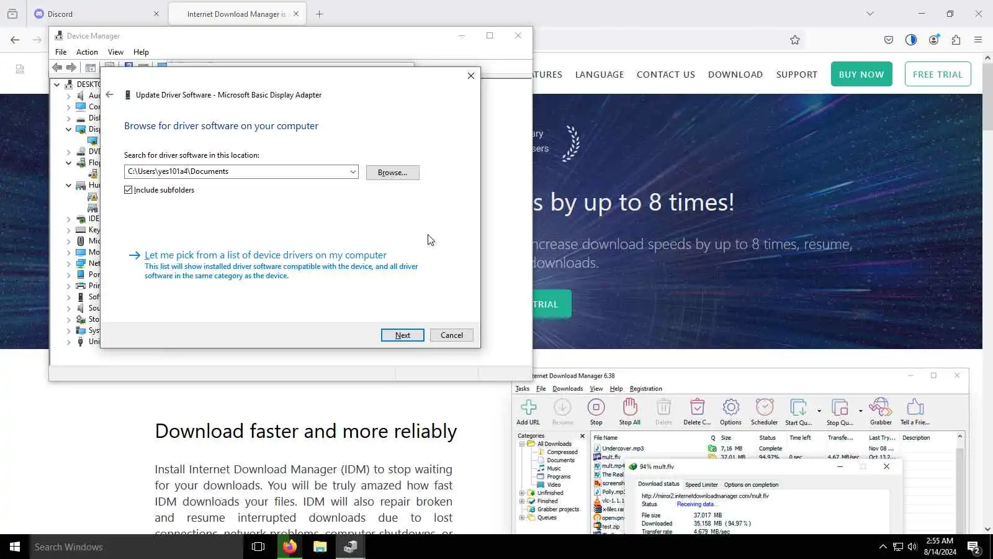The image size is (993, 559).
Task: Click the 'Download faster and more reliably' heading
Action: [306, 431]
